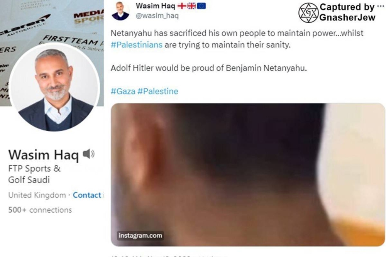Open the #Palestine hashtag

coord(158,91)
